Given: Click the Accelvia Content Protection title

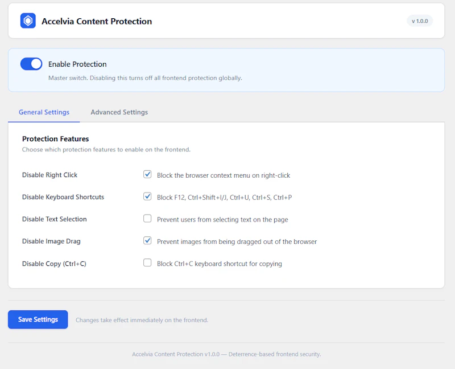Looking at the screenshot, I should pos(97,21).
